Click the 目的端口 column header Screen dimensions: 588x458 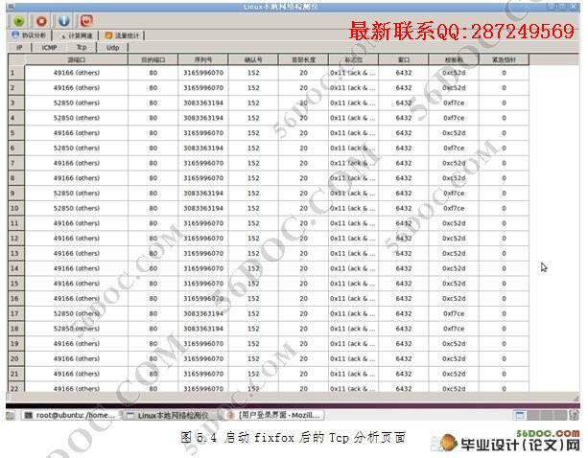[153, 59]
